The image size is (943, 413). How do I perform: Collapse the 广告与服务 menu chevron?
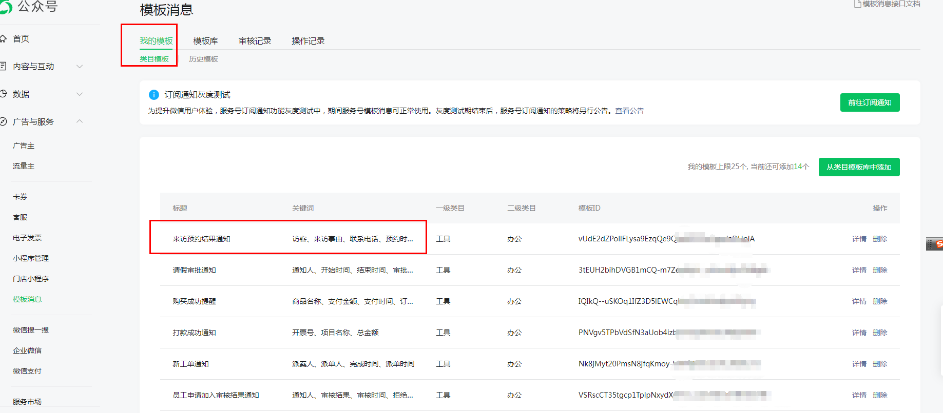(x=80, y=121)
